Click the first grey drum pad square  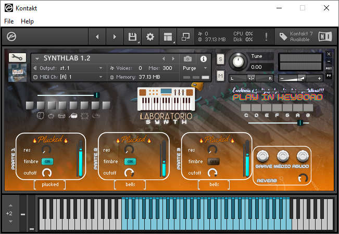(x=30, y=105)
